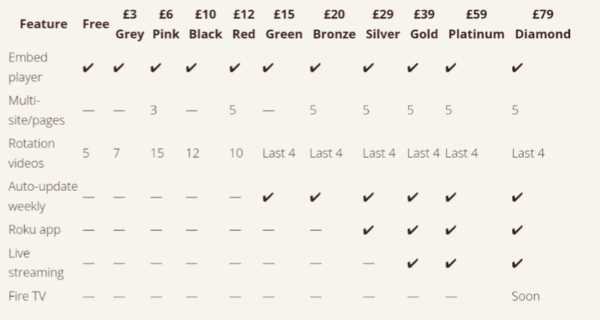Click the Multi-site/pages value 3 under Pink

pos(154,110)
